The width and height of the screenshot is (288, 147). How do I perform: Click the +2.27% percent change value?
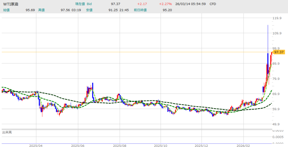pyautogui.click(x=165, y=4)
